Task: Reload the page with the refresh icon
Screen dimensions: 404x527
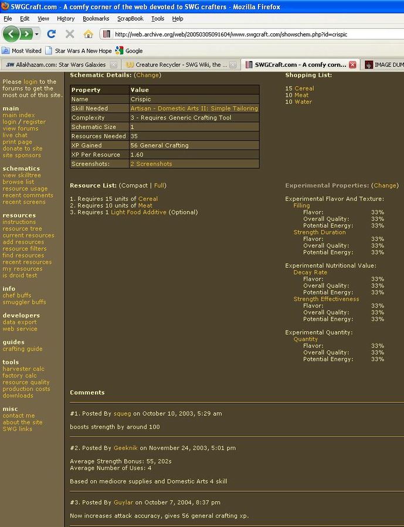Action: [x=52, y=34]
